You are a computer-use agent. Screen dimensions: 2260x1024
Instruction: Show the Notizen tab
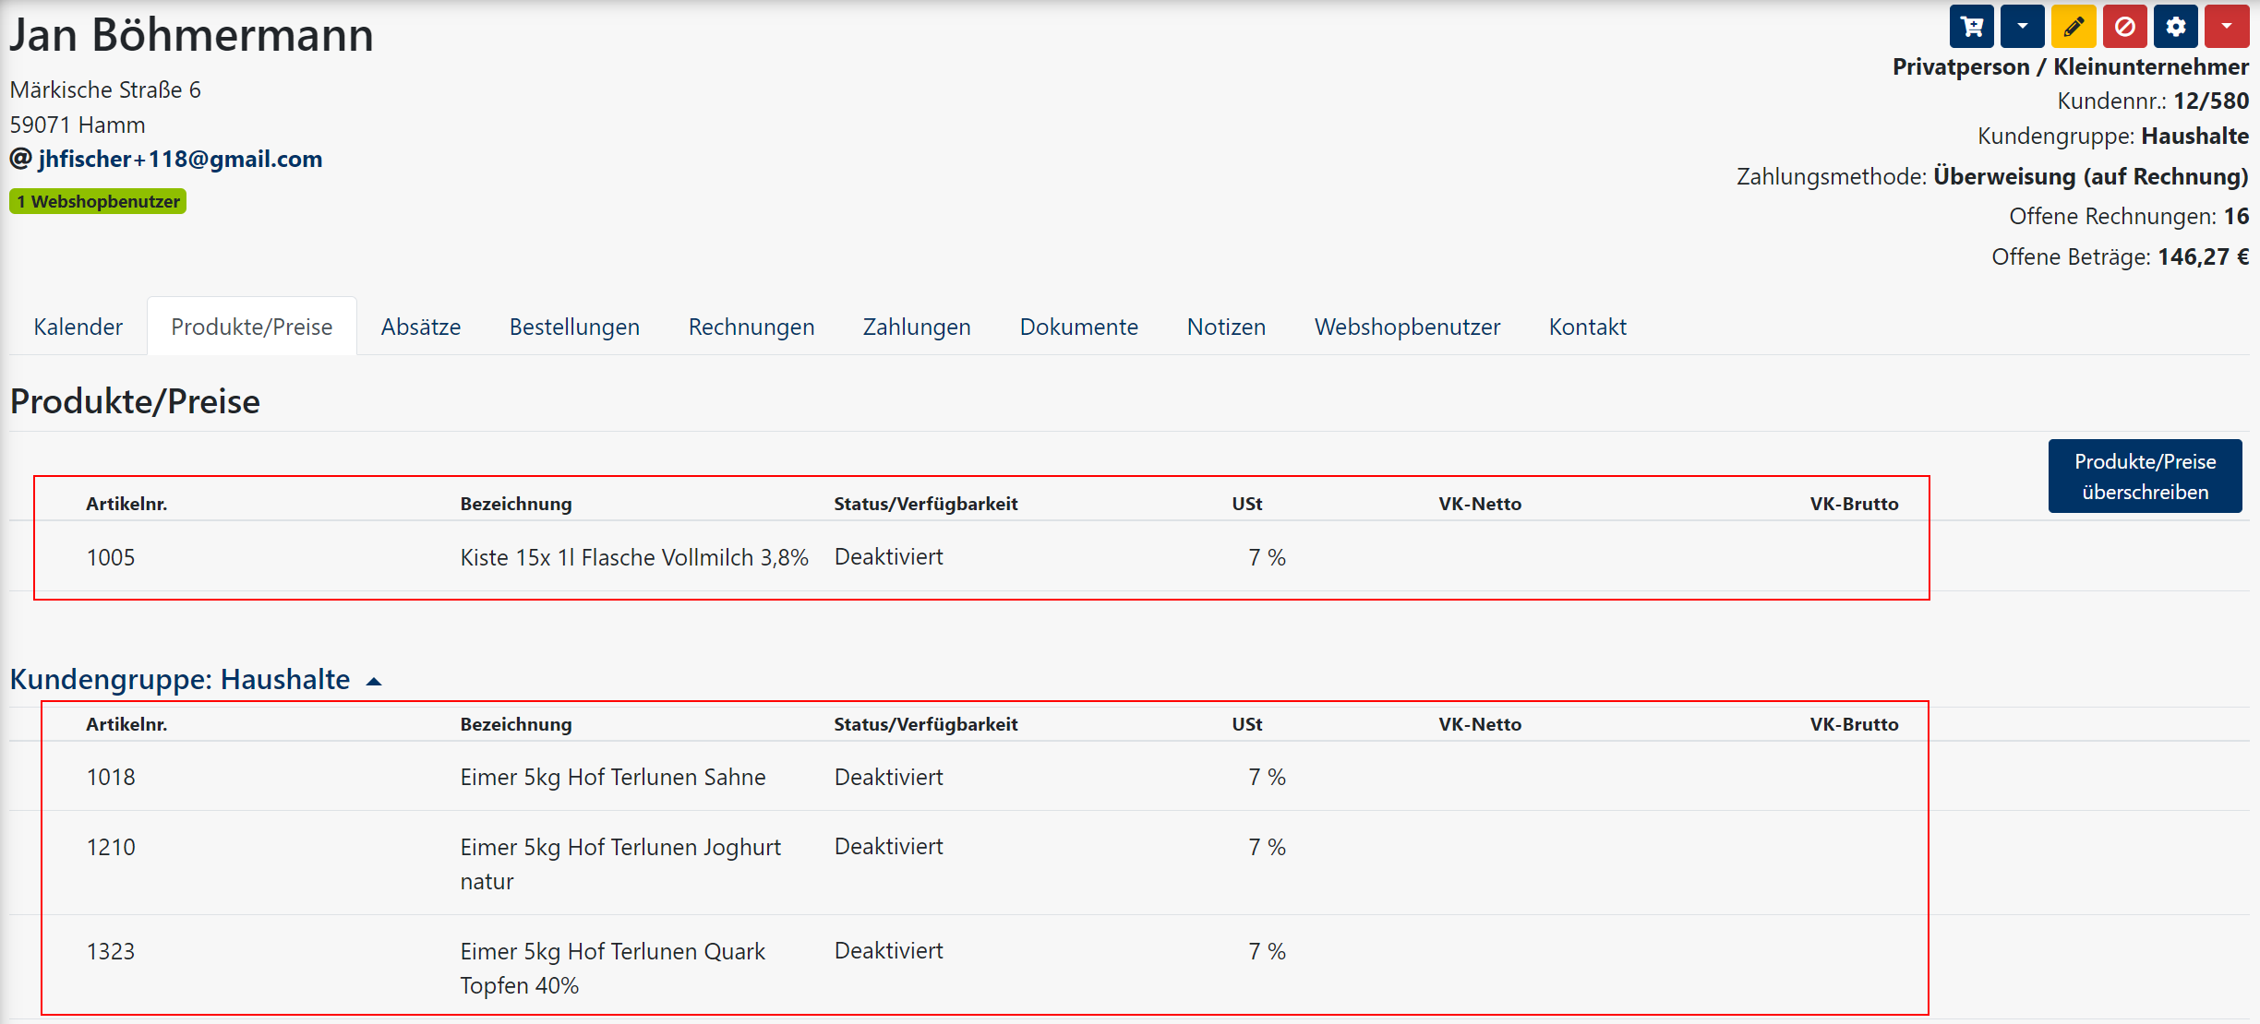1226,327
